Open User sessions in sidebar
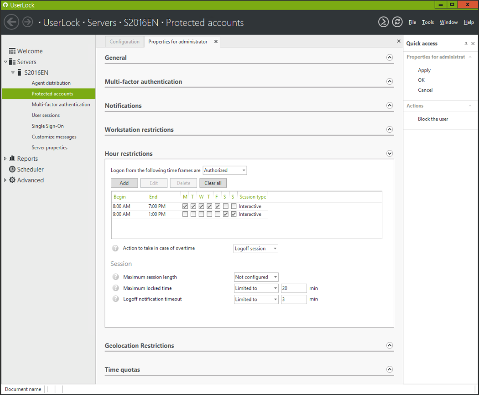 coord(46,115)
